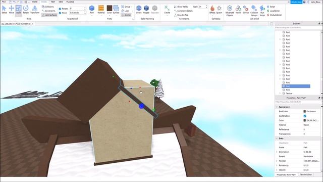The width and height of the screenshot is (323, 182).
Task: Toggle the Rotate snap checkbox
Action: click(60, 9)
